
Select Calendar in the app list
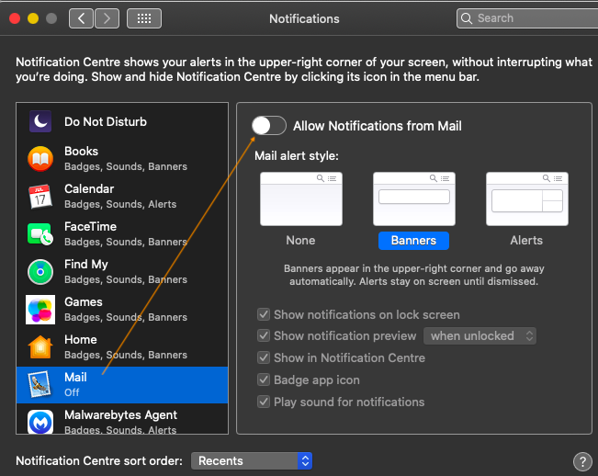[x=122, y=197]
